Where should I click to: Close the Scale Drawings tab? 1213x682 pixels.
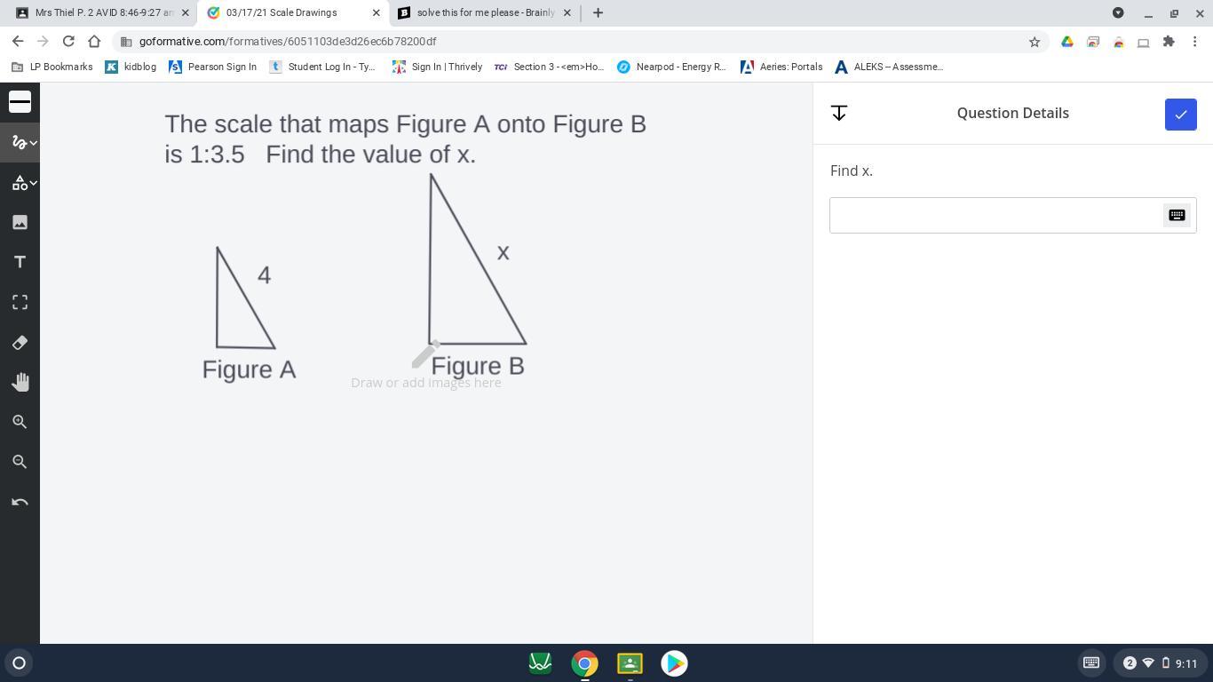click(x=376, y=13)
